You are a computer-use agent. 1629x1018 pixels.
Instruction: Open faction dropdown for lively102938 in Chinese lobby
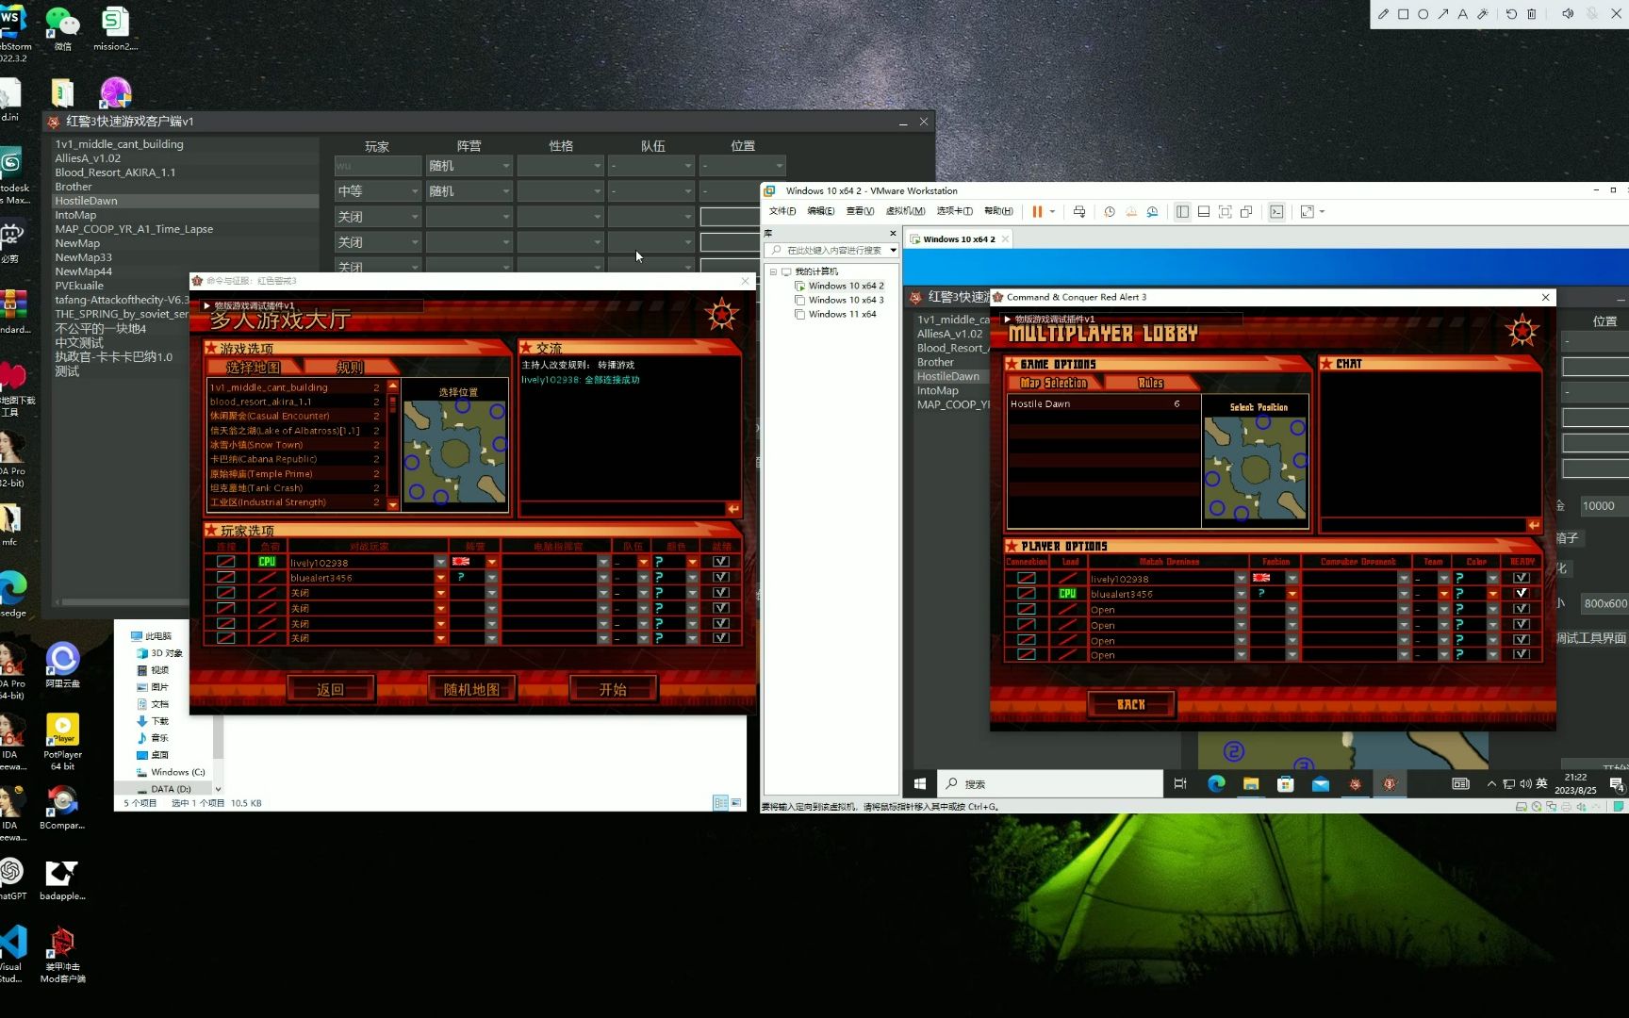pos(491,562)
